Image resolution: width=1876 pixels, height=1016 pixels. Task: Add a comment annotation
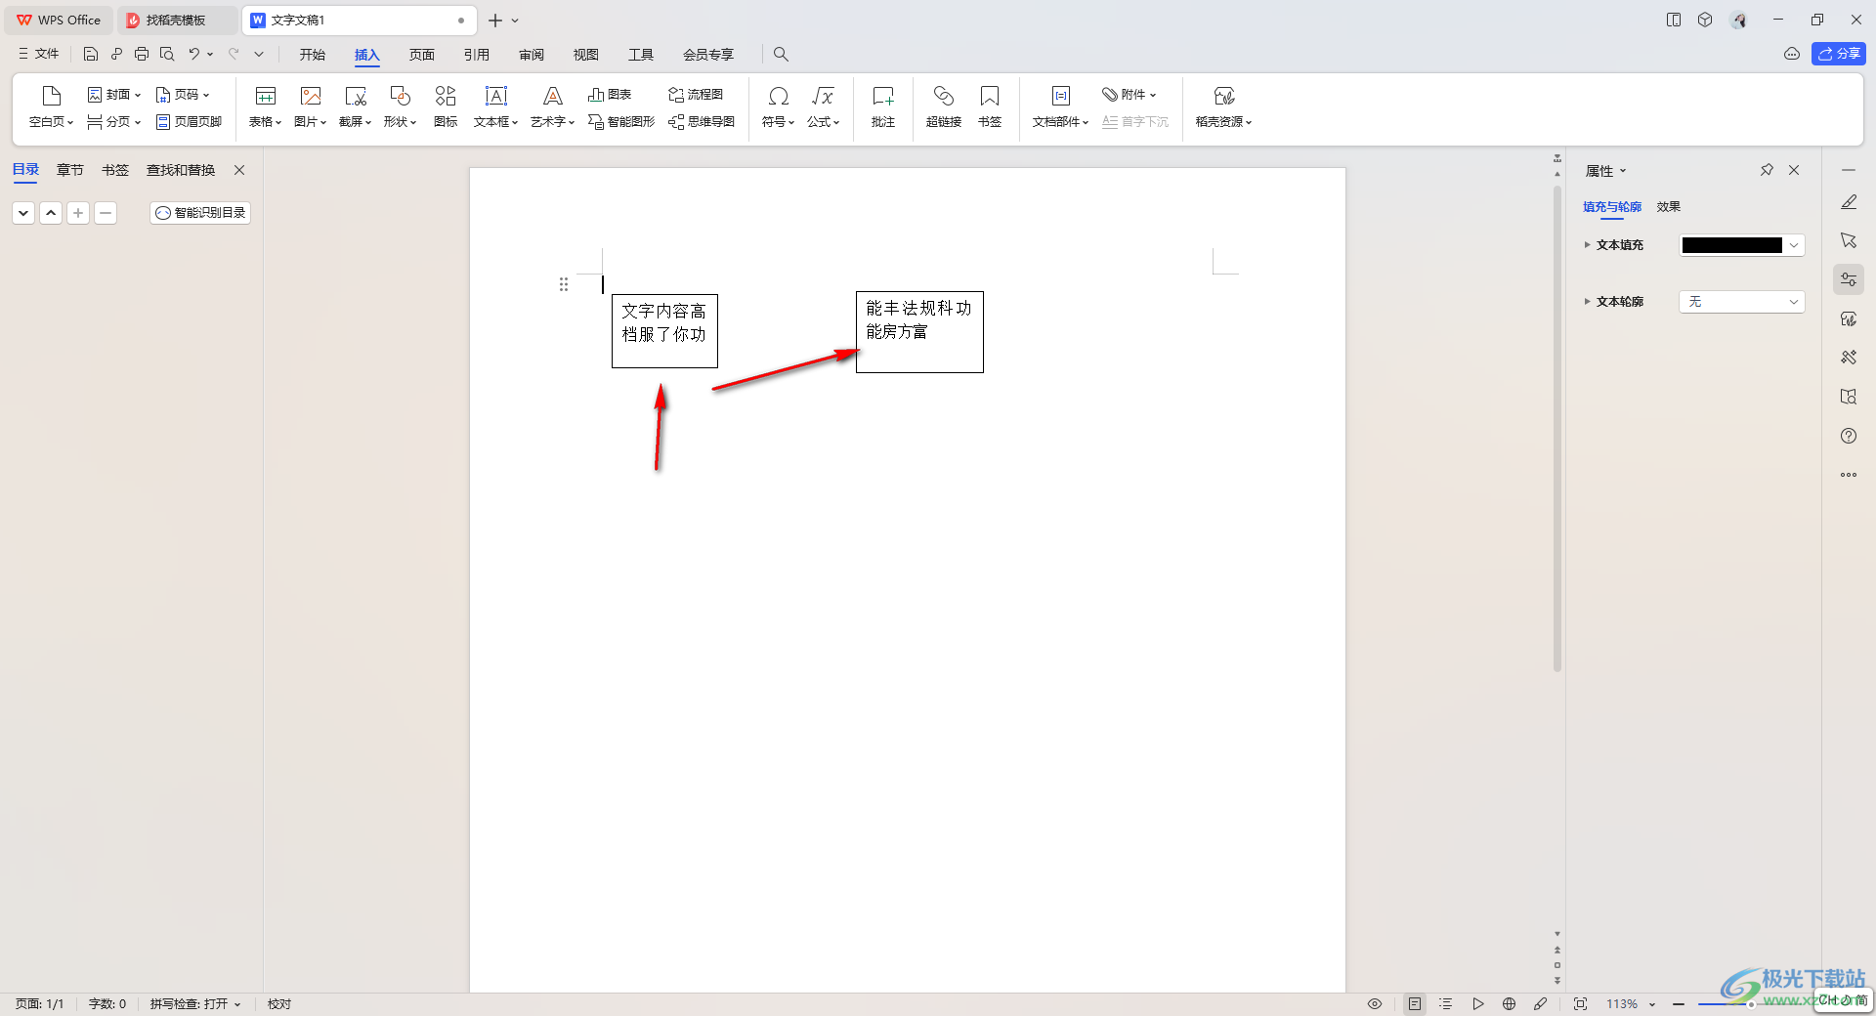pos(883,107)
